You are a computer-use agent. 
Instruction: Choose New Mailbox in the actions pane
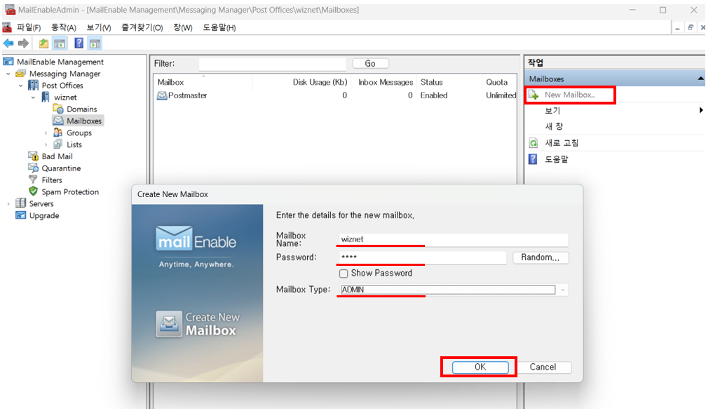pos(569,95)
